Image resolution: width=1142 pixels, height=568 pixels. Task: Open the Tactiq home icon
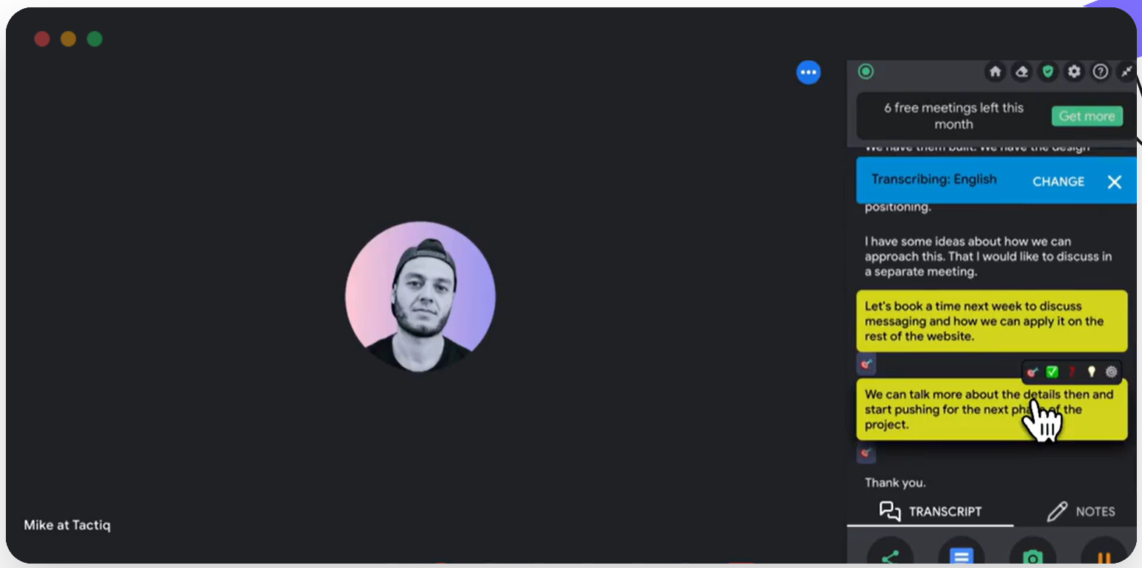[x=995, y=71]
